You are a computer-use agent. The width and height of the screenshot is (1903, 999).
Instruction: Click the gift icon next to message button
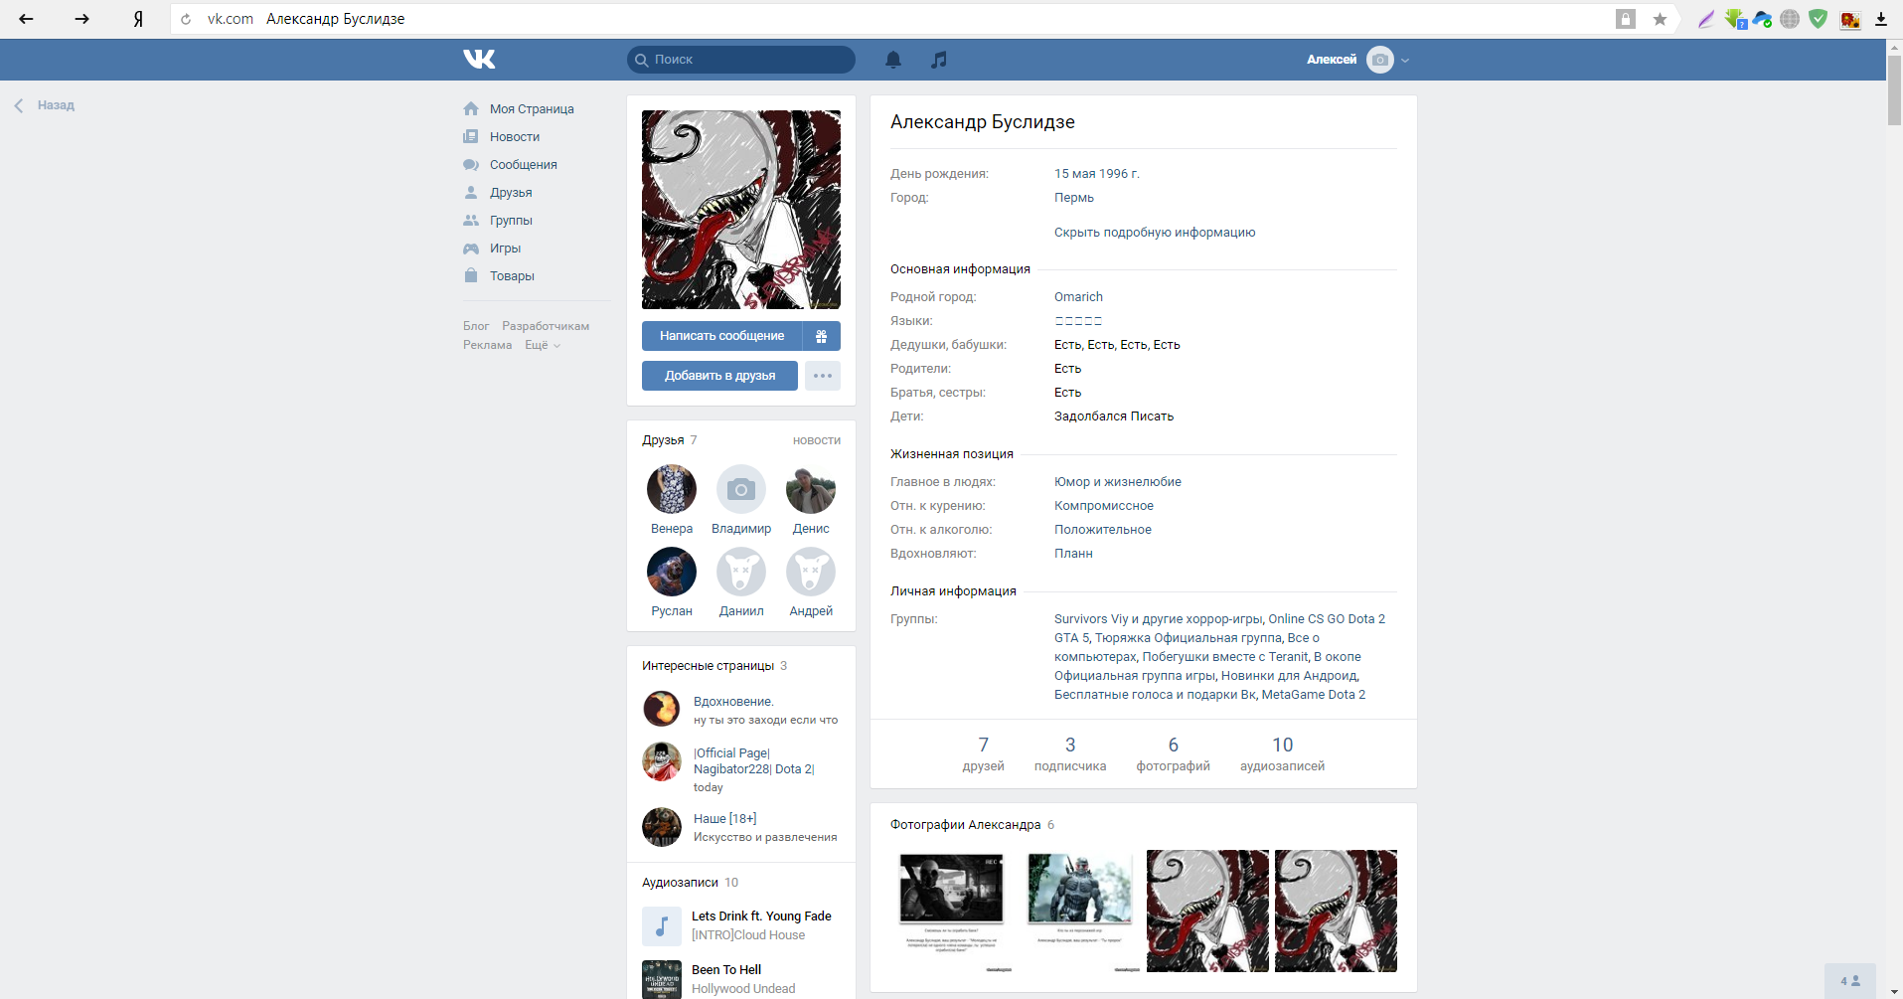(x=822, y=336)
